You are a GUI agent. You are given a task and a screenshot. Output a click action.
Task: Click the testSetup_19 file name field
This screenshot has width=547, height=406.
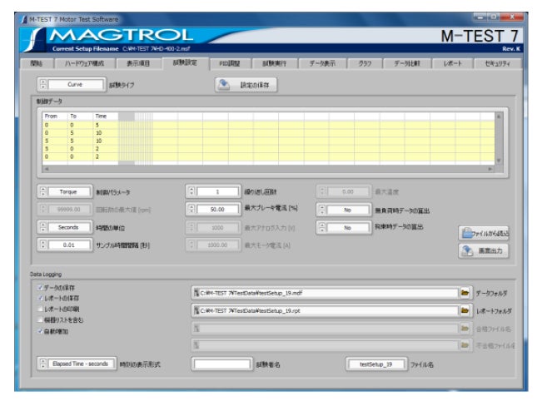click(376, 364)
